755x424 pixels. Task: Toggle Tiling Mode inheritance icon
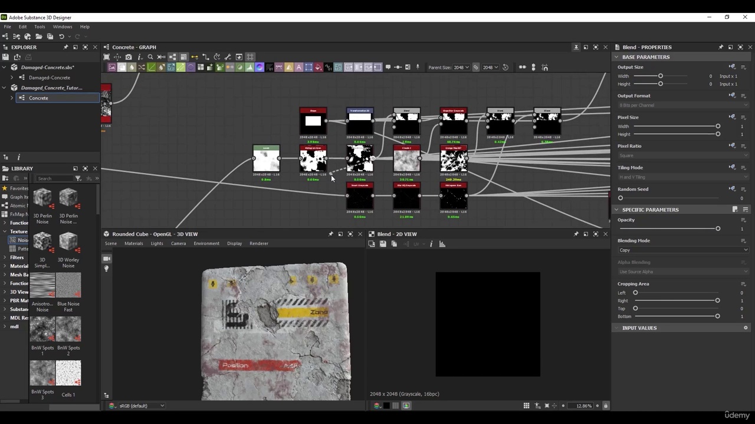(x=732, y=167)
